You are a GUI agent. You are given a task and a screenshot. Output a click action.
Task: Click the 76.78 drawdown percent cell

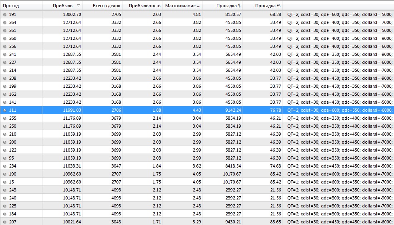pos(275,110)
